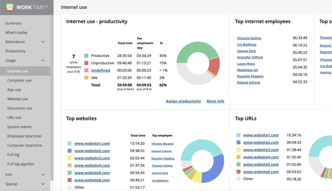Click the WorkTime logo icon
The image size is (332, 191).
(9, 7)
